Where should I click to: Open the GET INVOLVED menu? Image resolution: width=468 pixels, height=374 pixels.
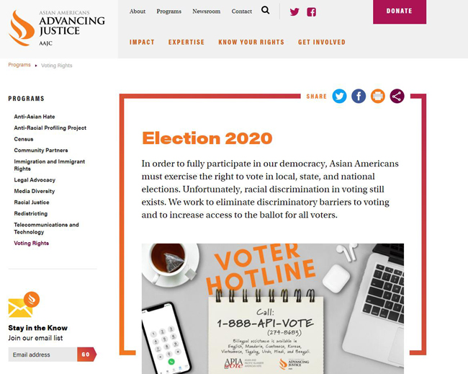coord(321,42)
